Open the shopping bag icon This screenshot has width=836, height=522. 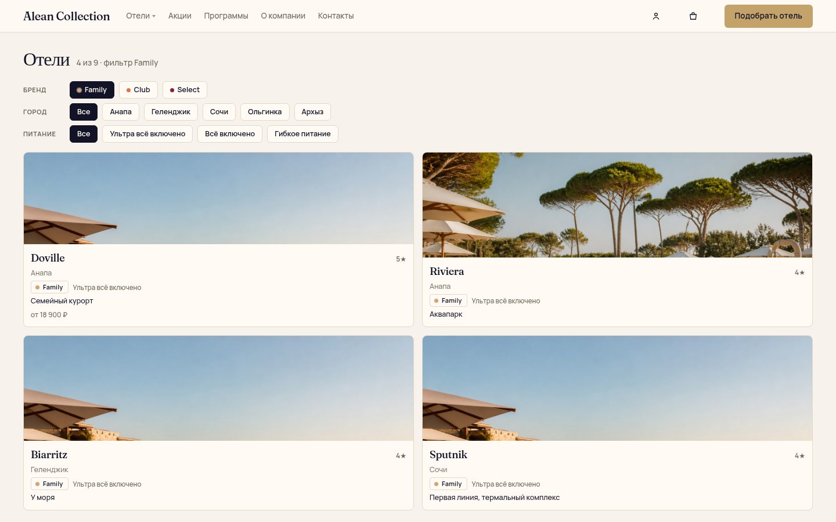[693, 16]
